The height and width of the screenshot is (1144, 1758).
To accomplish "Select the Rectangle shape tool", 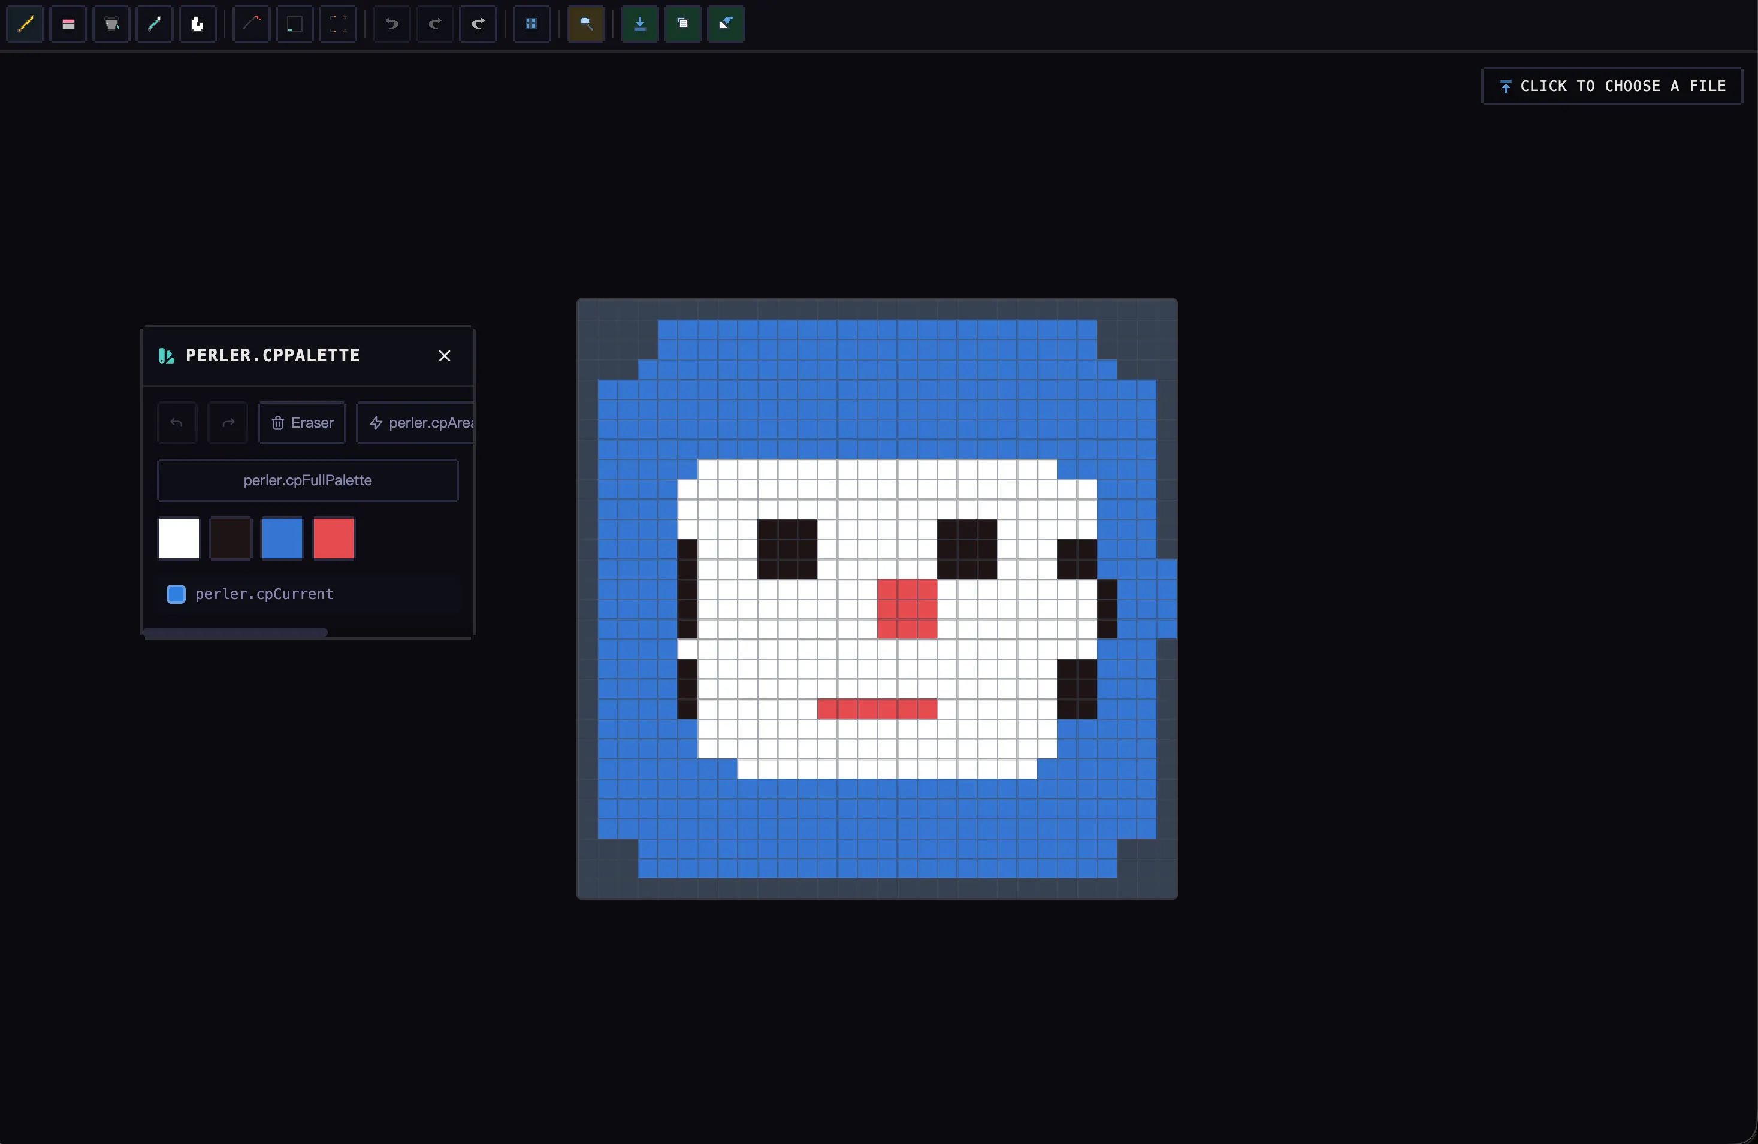I will pyautogui.click(x=295, y=23).
